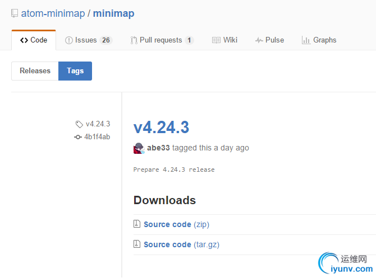Click abe33's avatar image
Screen dimensions: 376x278
click(139, 148)
